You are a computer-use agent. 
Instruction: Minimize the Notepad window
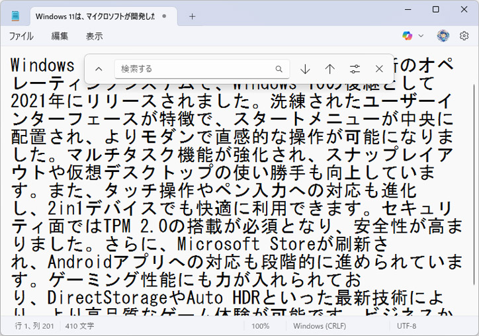[408, 9]
